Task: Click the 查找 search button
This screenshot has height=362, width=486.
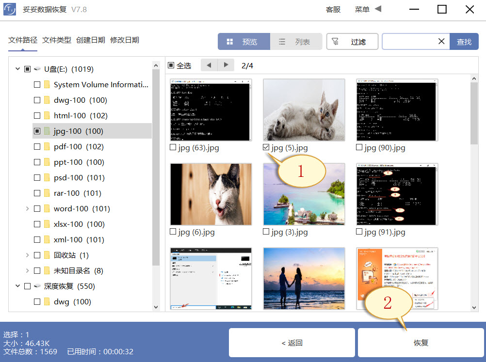Action: tap(464, 41)
